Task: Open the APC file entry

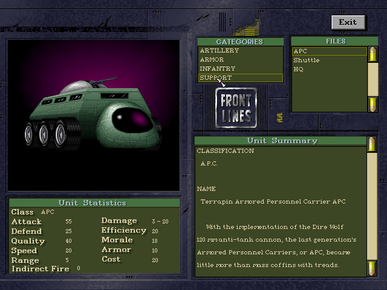Action: click(330, 51)
